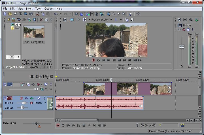Select the Selection Edit tool
This screenshot has height=135, width=204.
click(x=119, y=14)
